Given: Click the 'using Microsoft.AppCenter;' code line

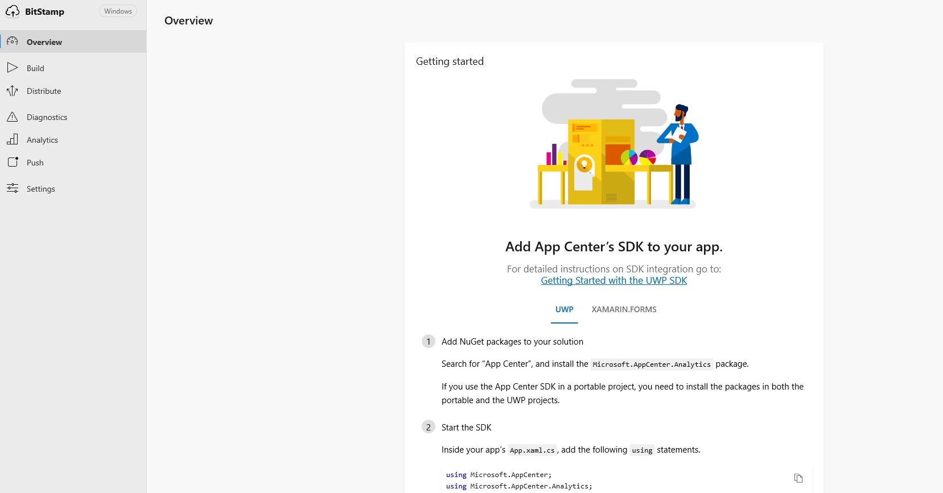Looking at the screenshot, I should click(x=499, y=475).
